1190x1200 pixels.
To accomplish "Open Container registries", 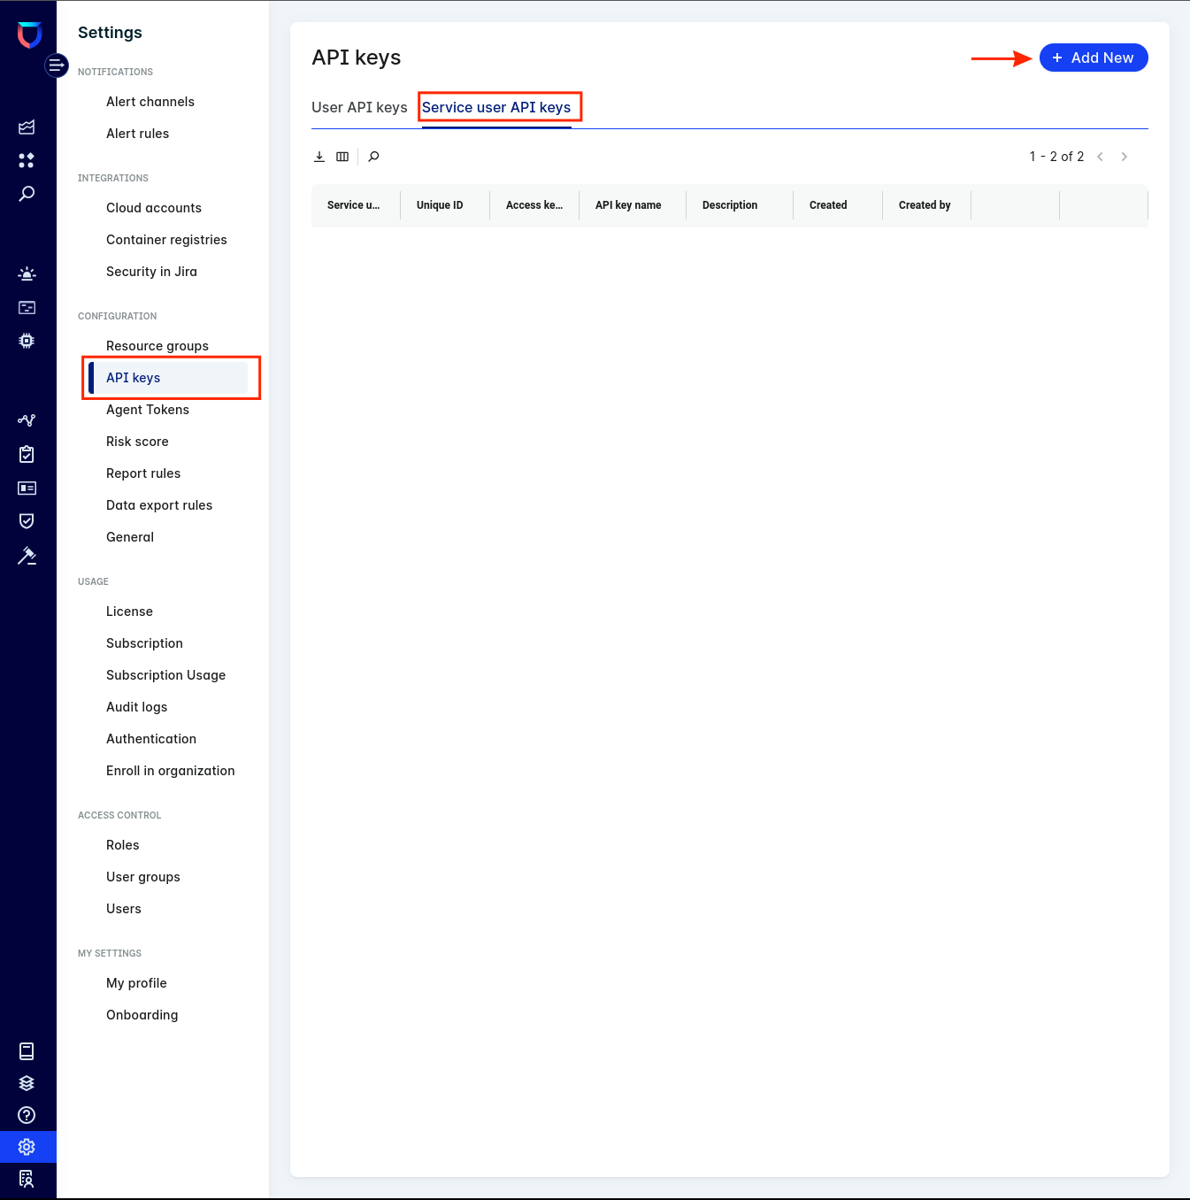I will click(166, 240).
